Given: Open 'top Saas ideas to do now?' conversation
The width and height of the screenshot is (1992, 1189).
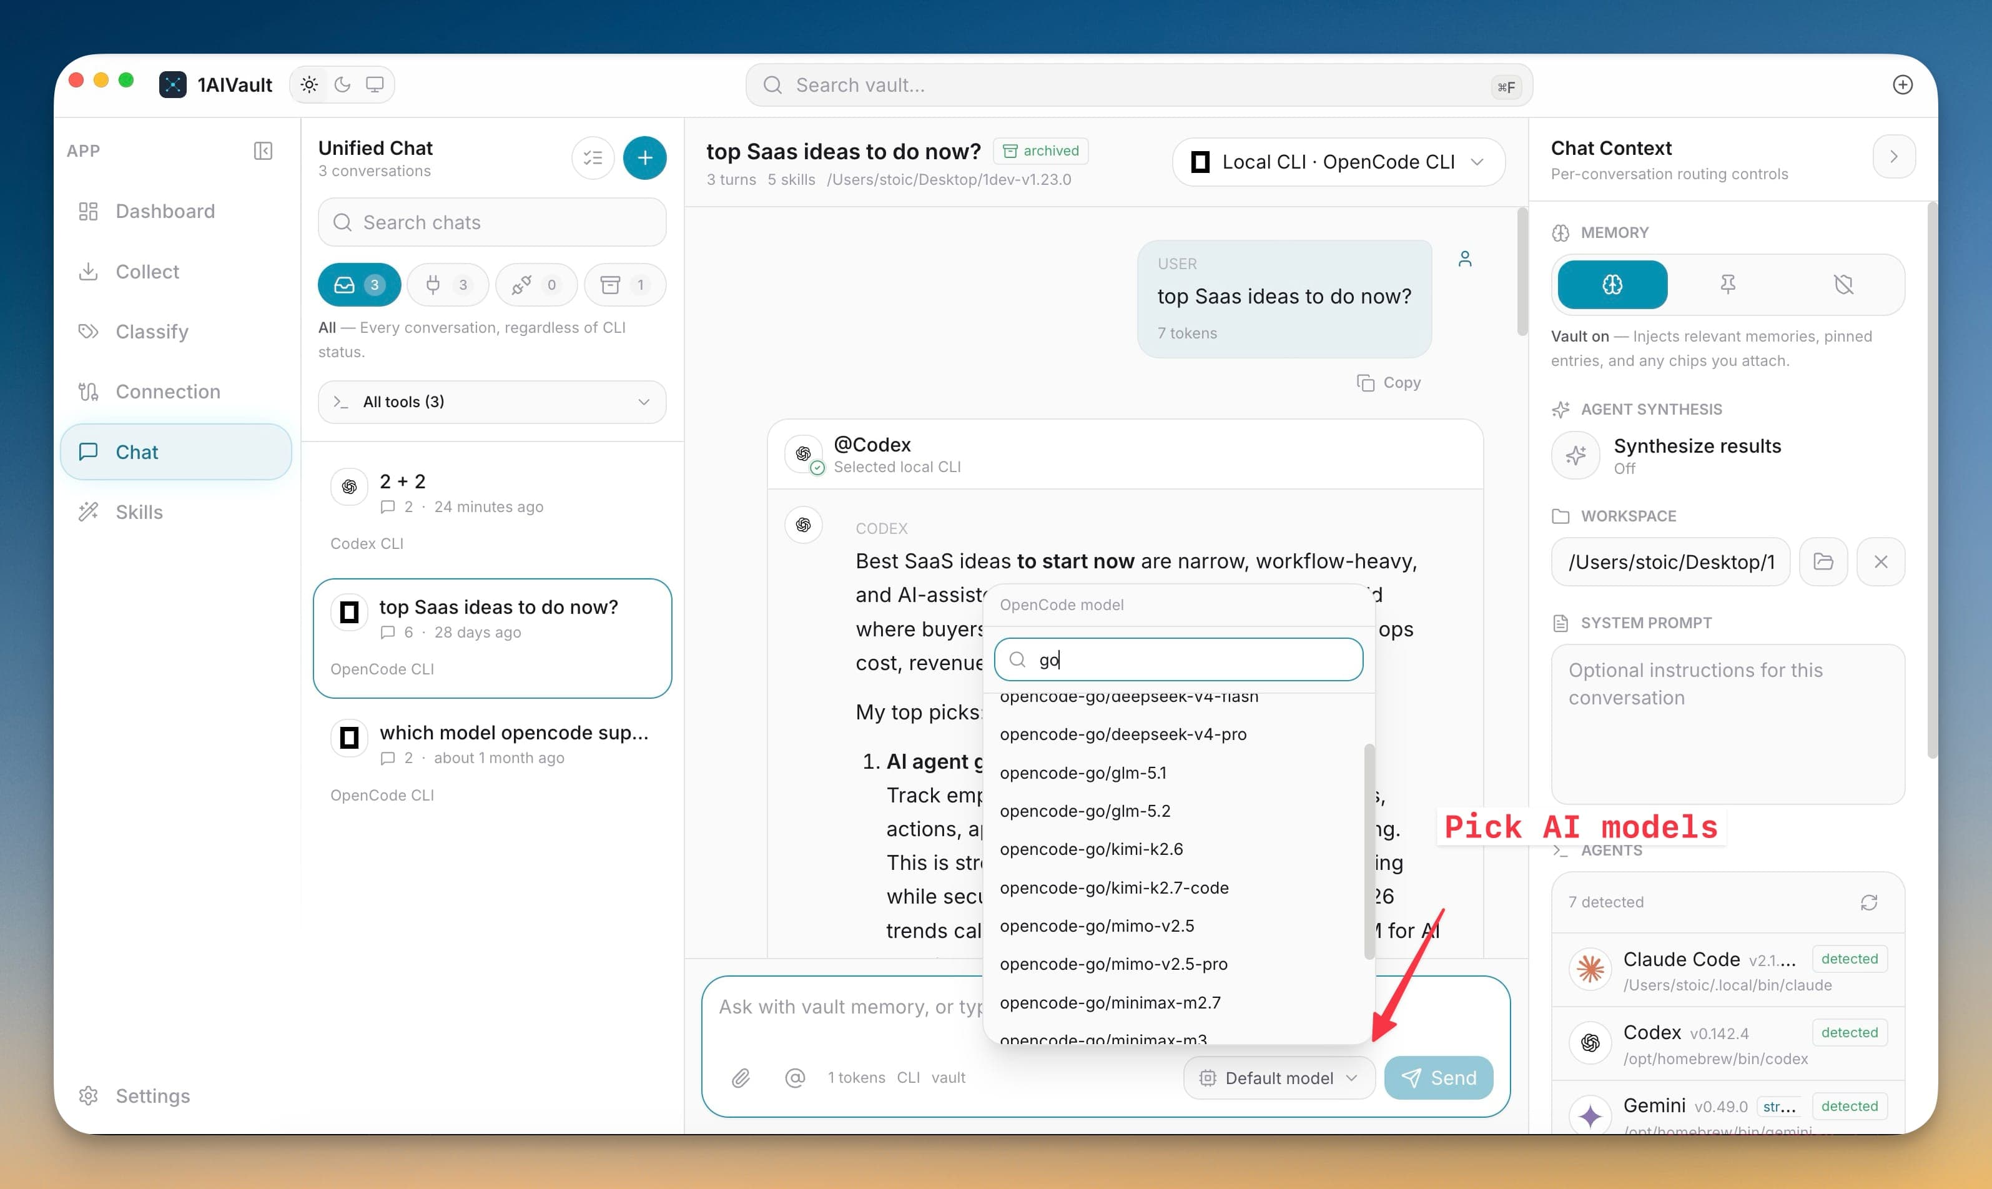Looking at the screenshot, I should point(492,638).
